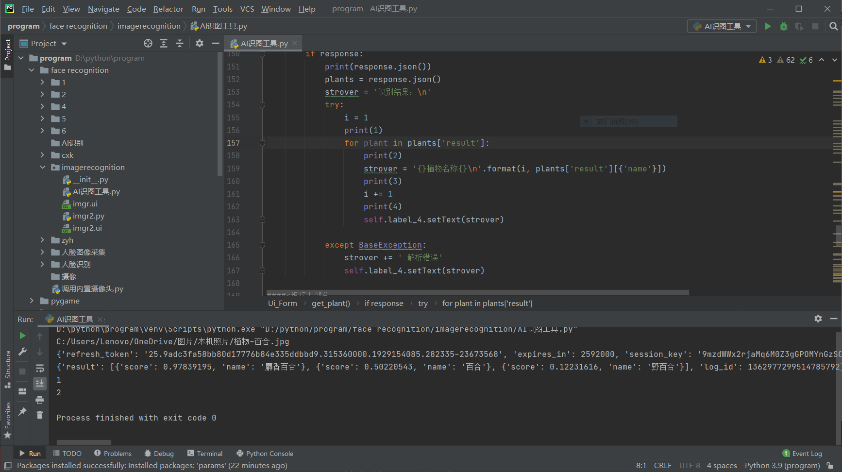Click imagerecognition in the breadcrumb path
This screenshot has height=472, width=842.
point(149,26)
